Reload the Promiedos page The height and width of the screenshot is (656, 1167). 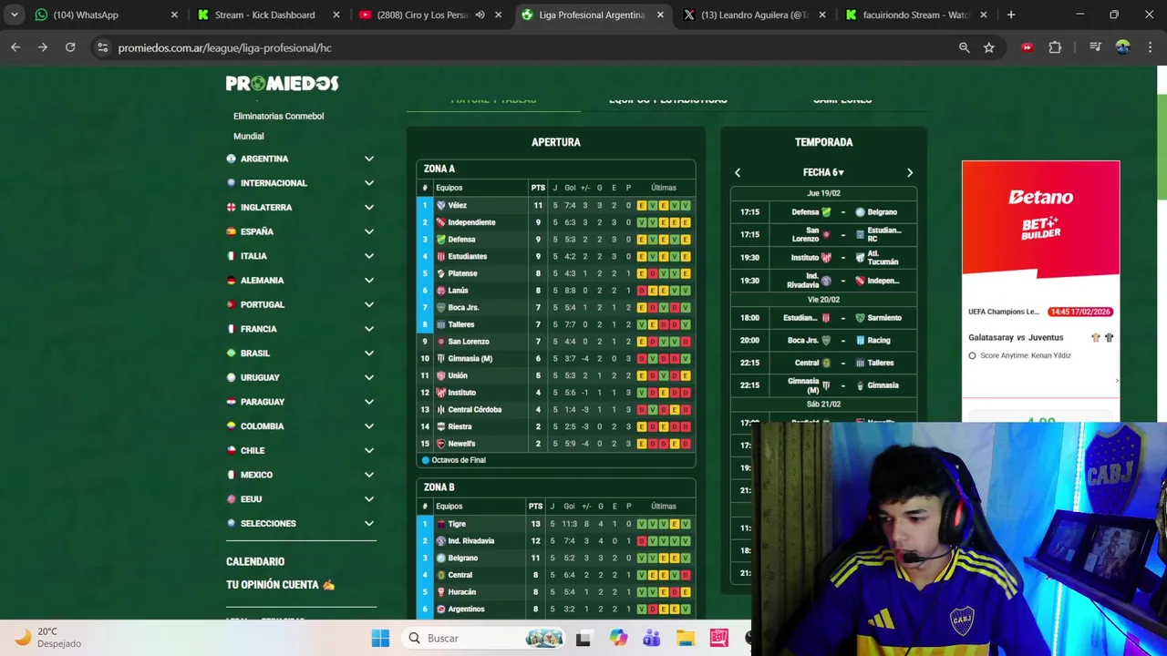tap(70, 47)
